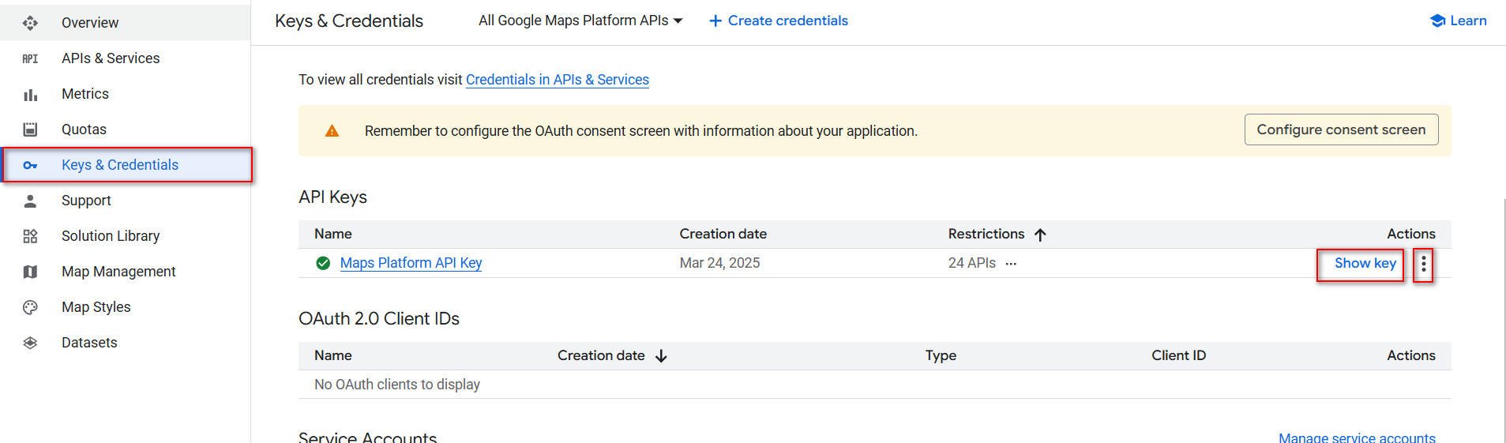This screenshot has height=443, width=1506.
Task: Click the plus icon for Create credentials
Action: pyautogui.click(x=715, y=21)
